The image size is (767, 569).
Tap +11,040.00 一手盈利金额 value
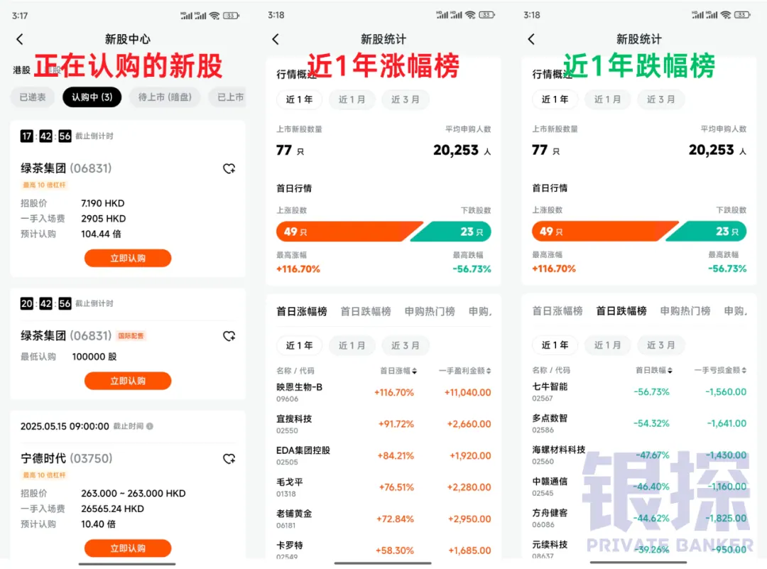click(x=467, y=392)
